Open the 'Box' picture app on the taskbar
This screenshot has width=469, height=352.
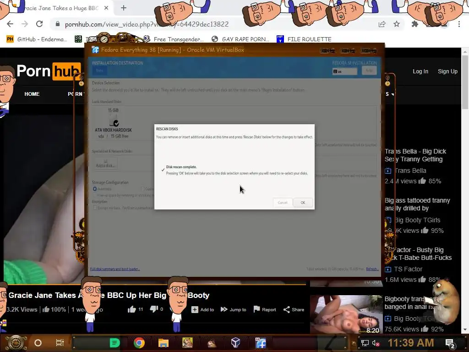tap(187, 343)
